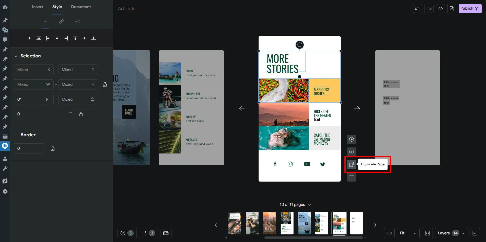Collapse the Selection section in Style panel

point(16,56)
